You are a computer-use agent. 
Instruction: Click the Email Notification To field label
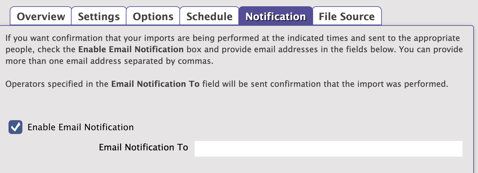click(x=143, y=147)
